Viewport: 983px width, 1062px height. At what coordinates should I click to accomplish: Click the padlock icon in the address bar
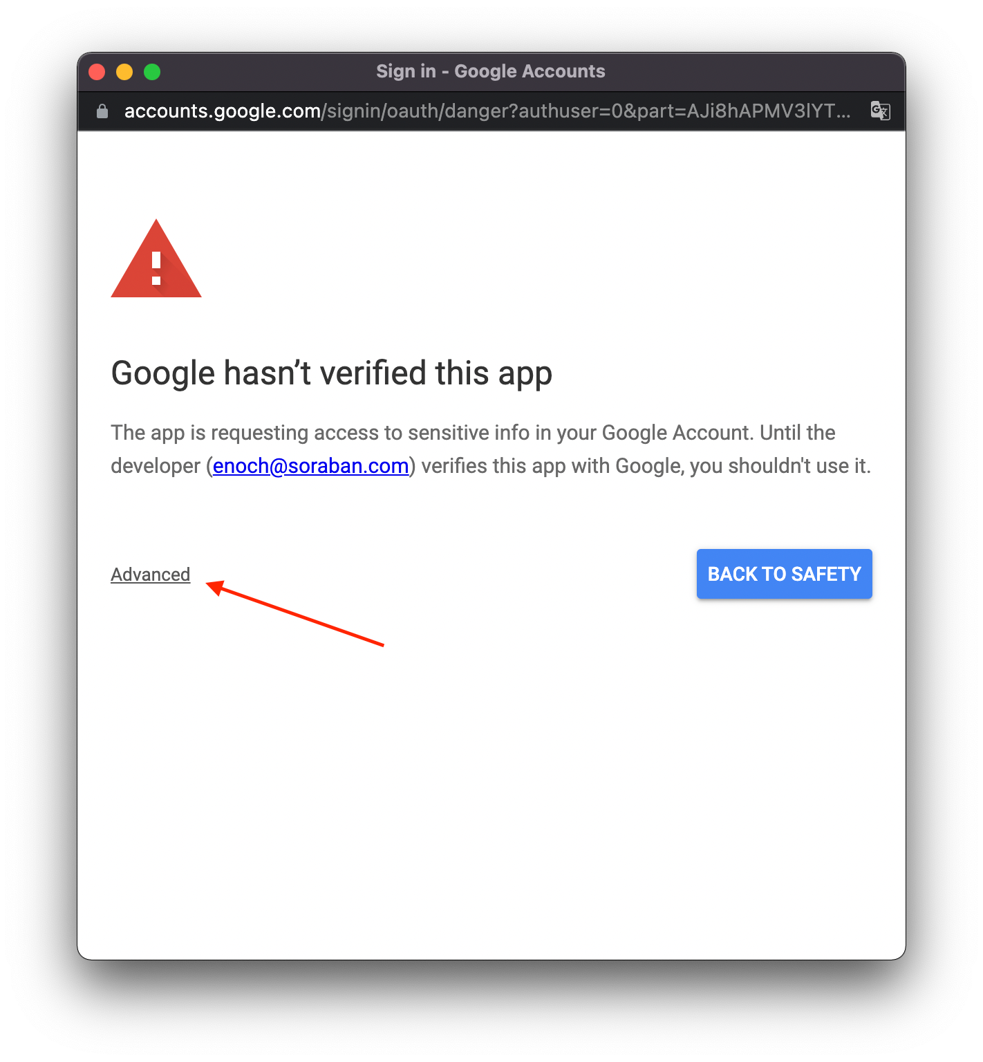[x=102, y=111]
